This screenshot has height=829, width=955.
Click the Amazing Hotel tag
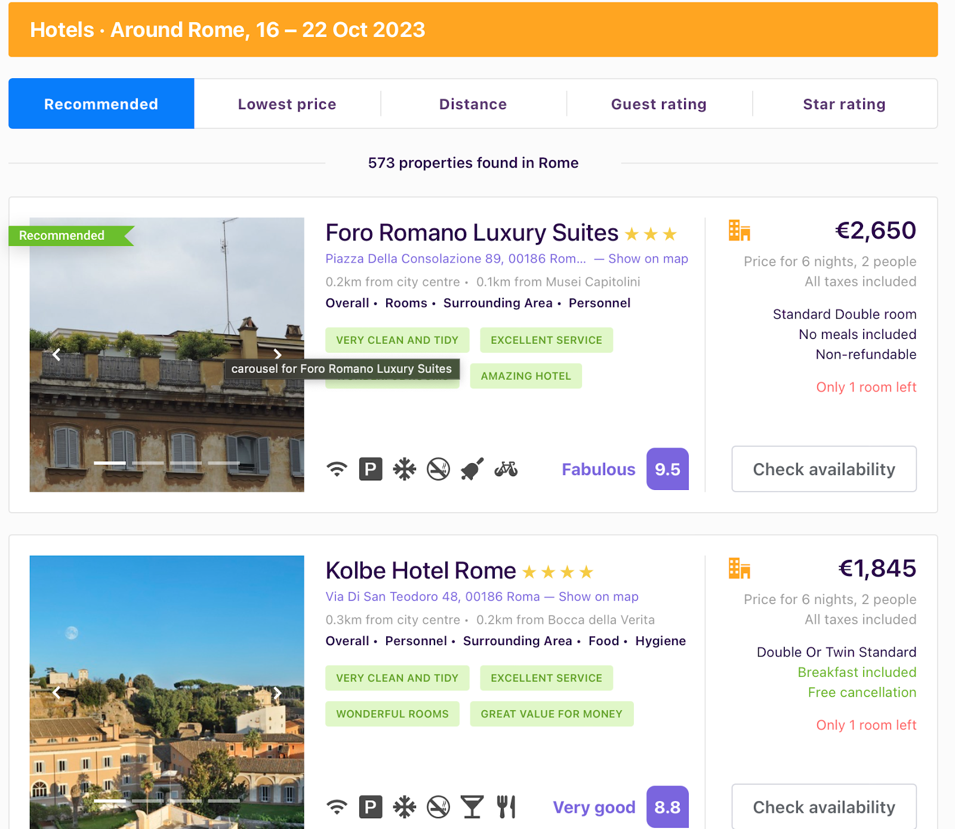[526, 376]
